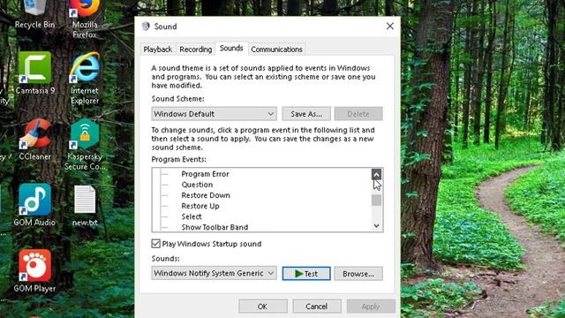Select the Restore Up event
Image resolution: width=565 pixels, height=318 pixels.
point(200,206)
